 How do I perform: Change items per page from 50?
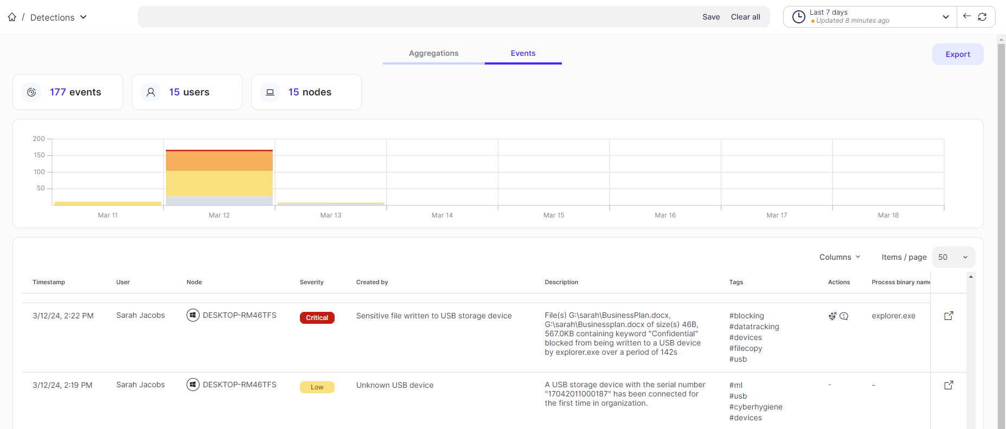pyautogui.click(x=953, y=257)
